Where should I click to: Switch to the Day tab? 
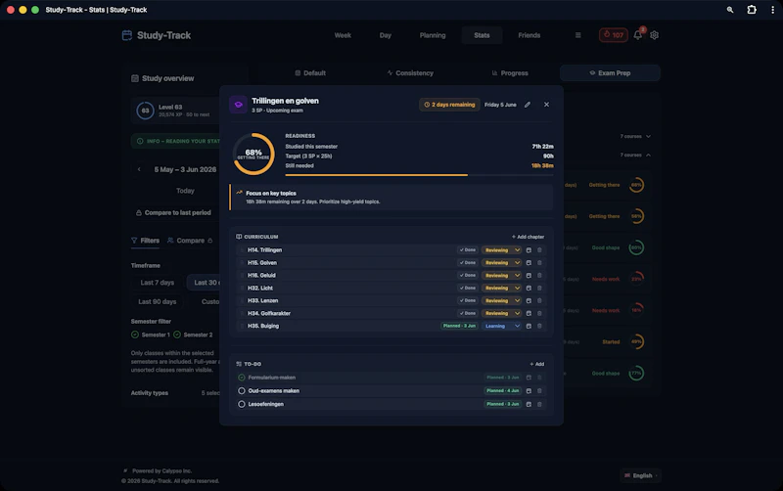coord(385,35)
